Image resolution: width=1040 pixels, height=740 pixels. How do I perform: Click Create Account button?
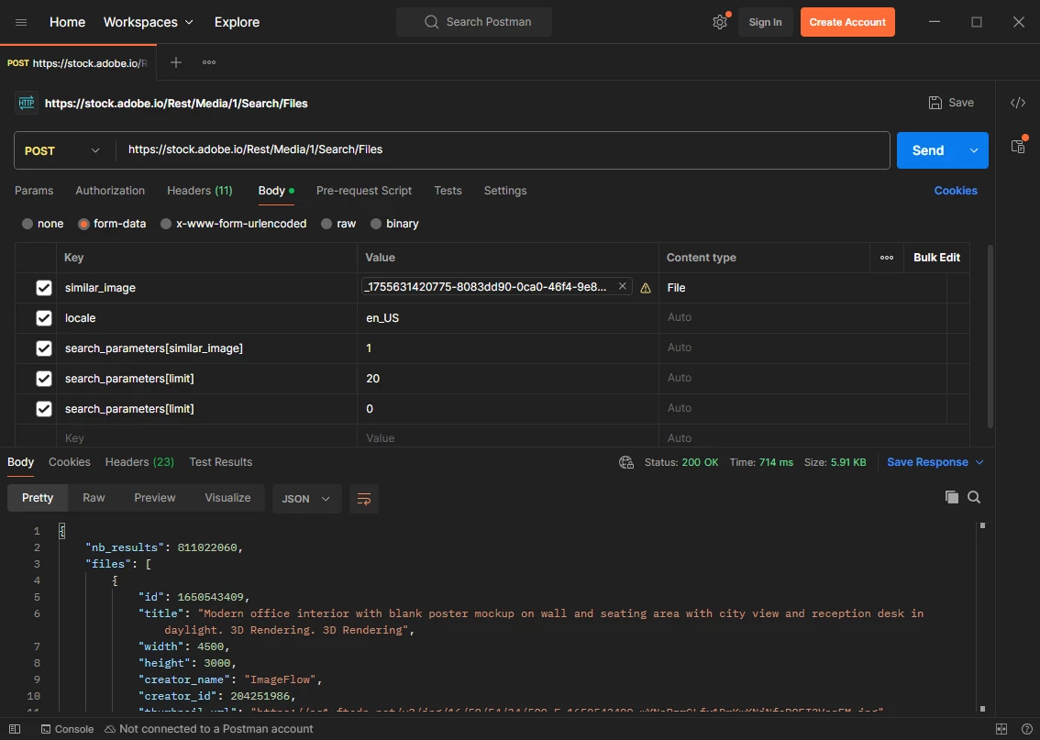(x=847, y=22)
